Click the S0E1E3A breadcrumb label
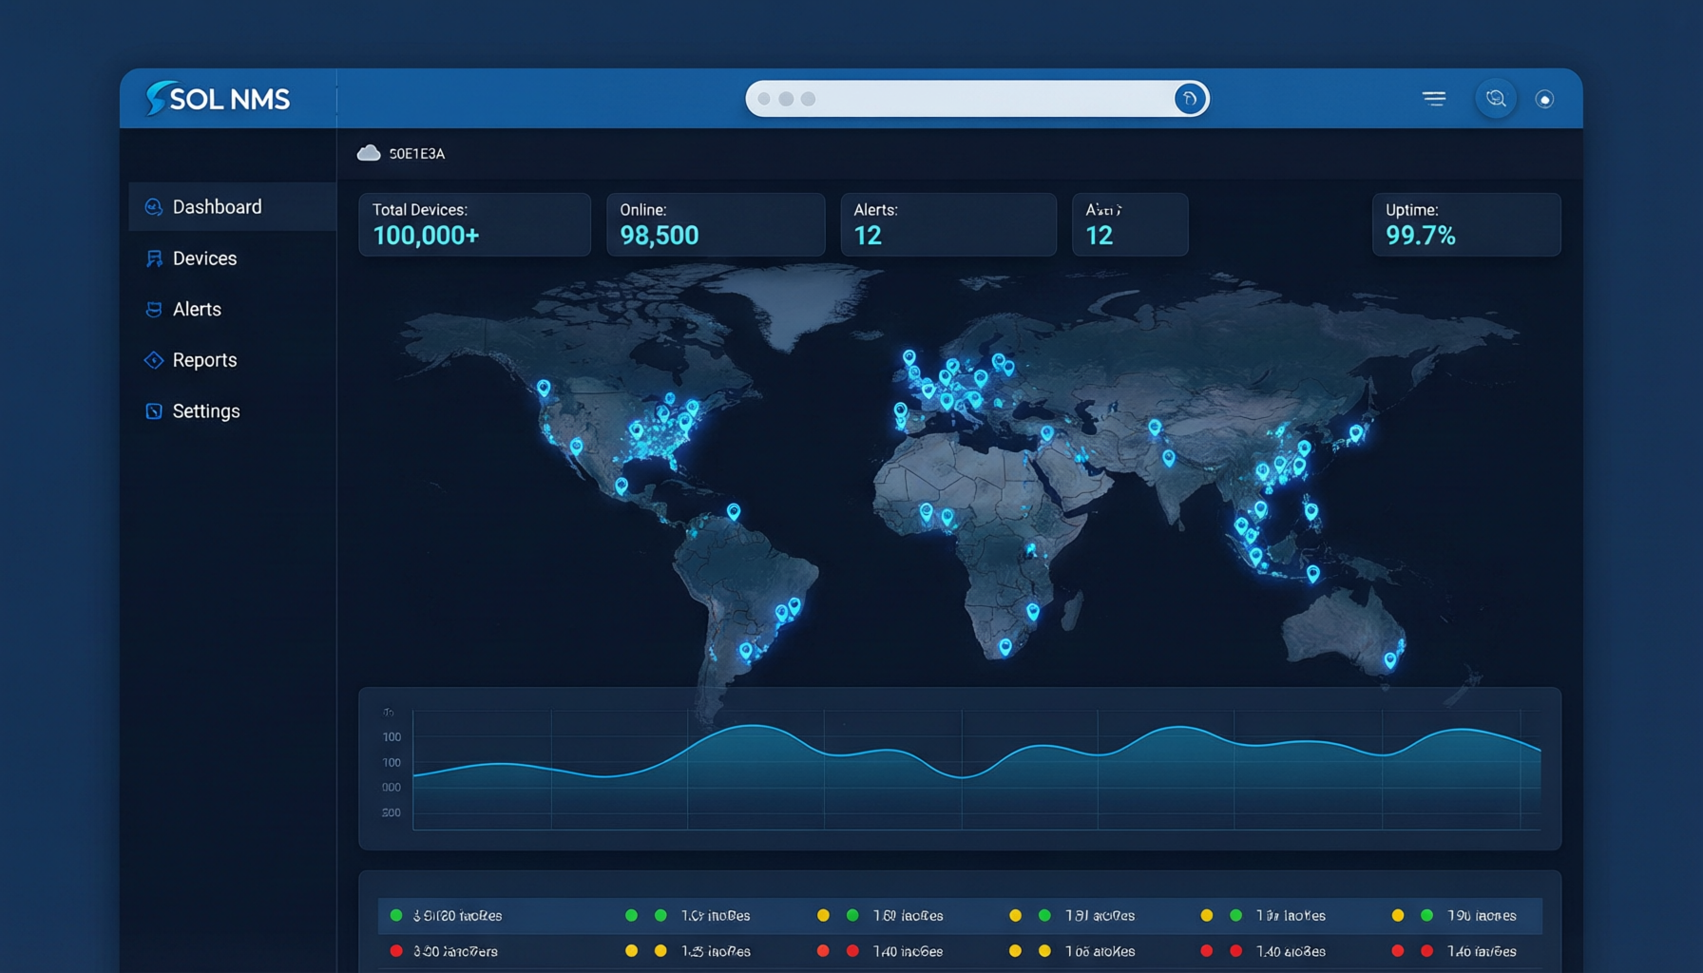Viewport: 1703px width, 973px height. point(416,154)
